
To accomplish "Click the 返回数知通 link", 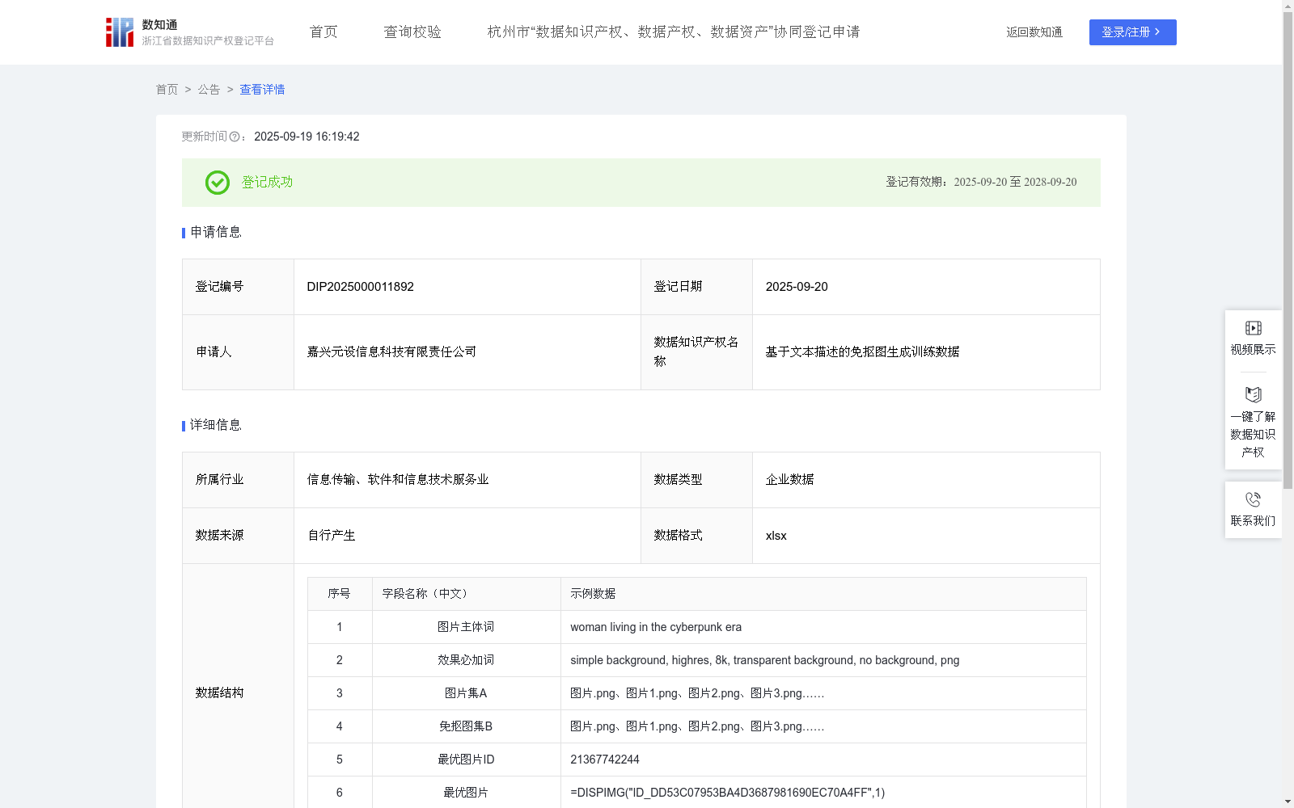I will tap(1034, 32).
